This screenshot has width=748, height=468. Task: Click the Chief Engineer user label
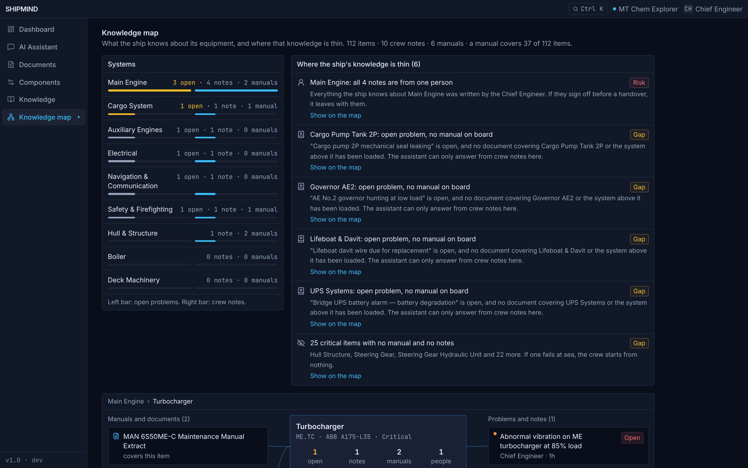click(x=719, y=9)
